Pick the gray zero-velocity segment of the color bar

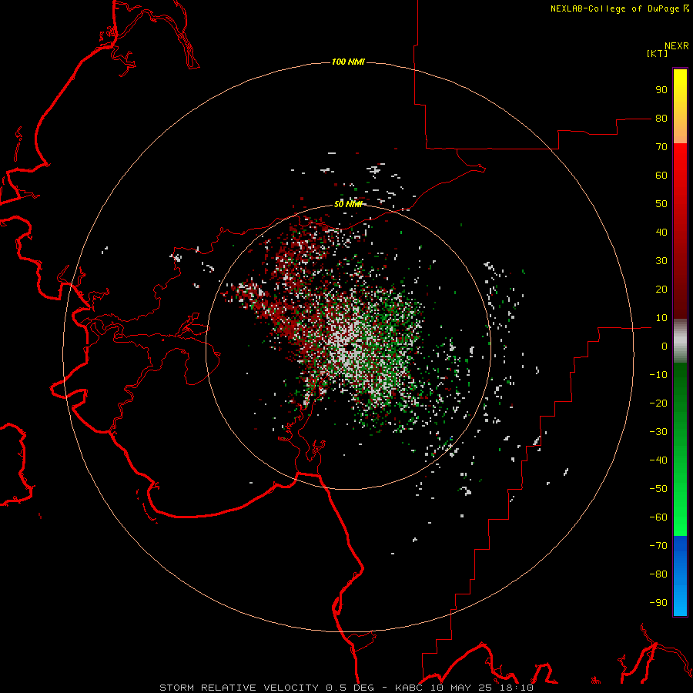click(680, 341)
